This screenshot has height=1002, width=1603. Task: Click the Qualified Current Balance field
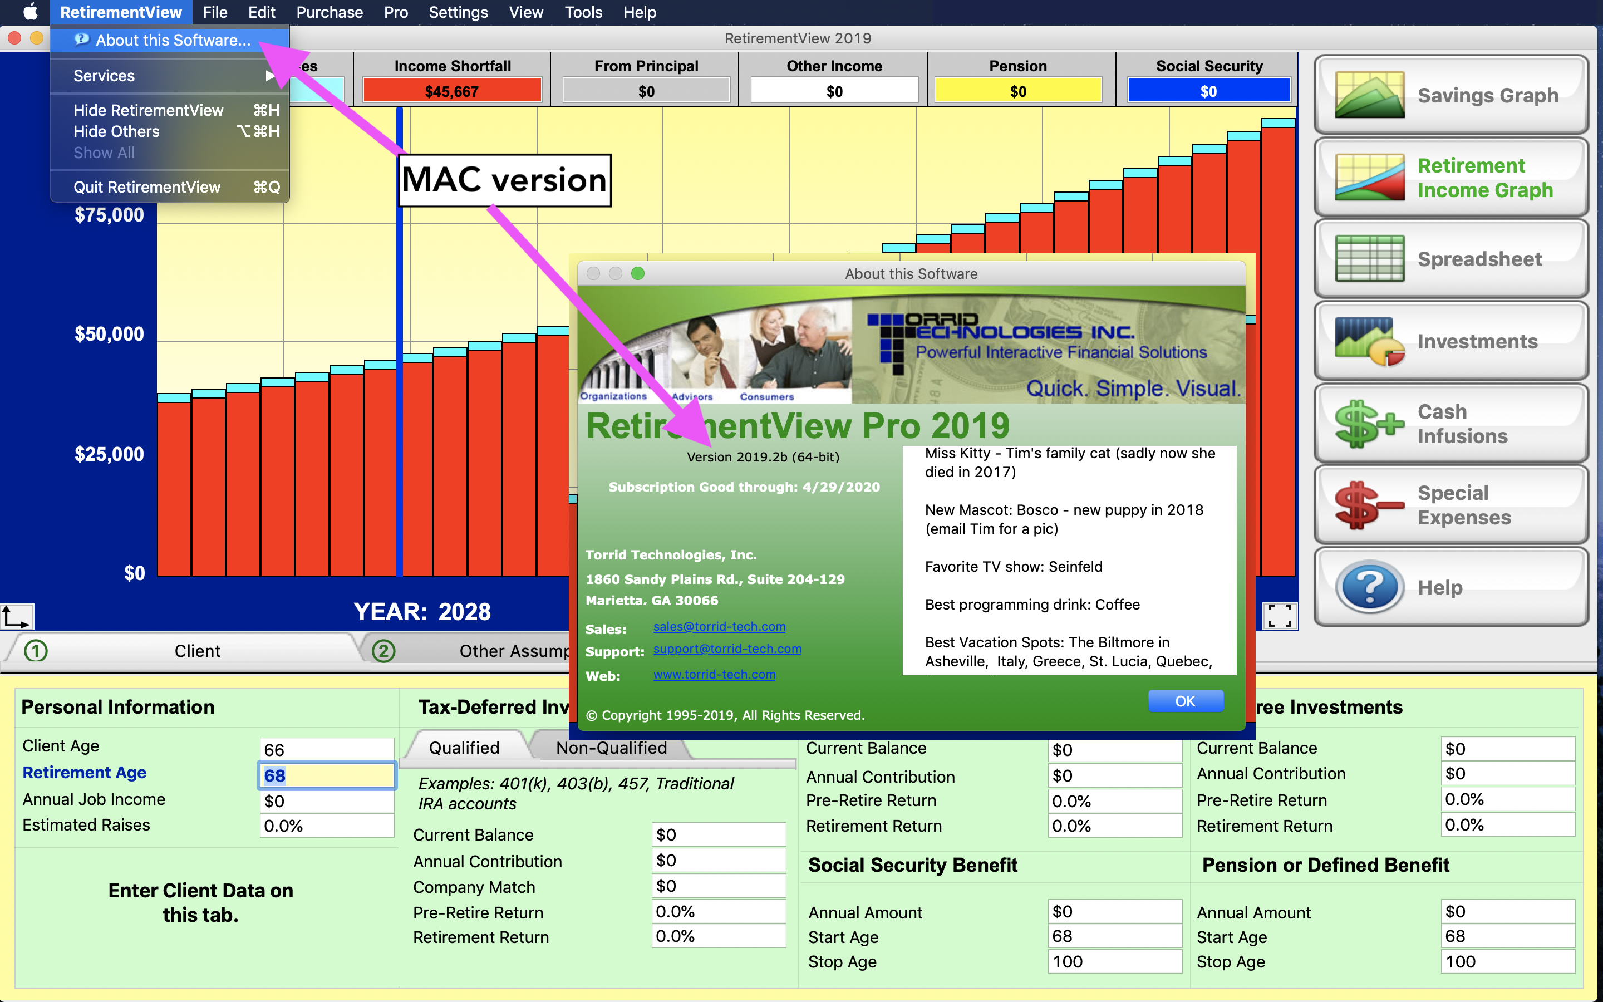click(719, 834)
